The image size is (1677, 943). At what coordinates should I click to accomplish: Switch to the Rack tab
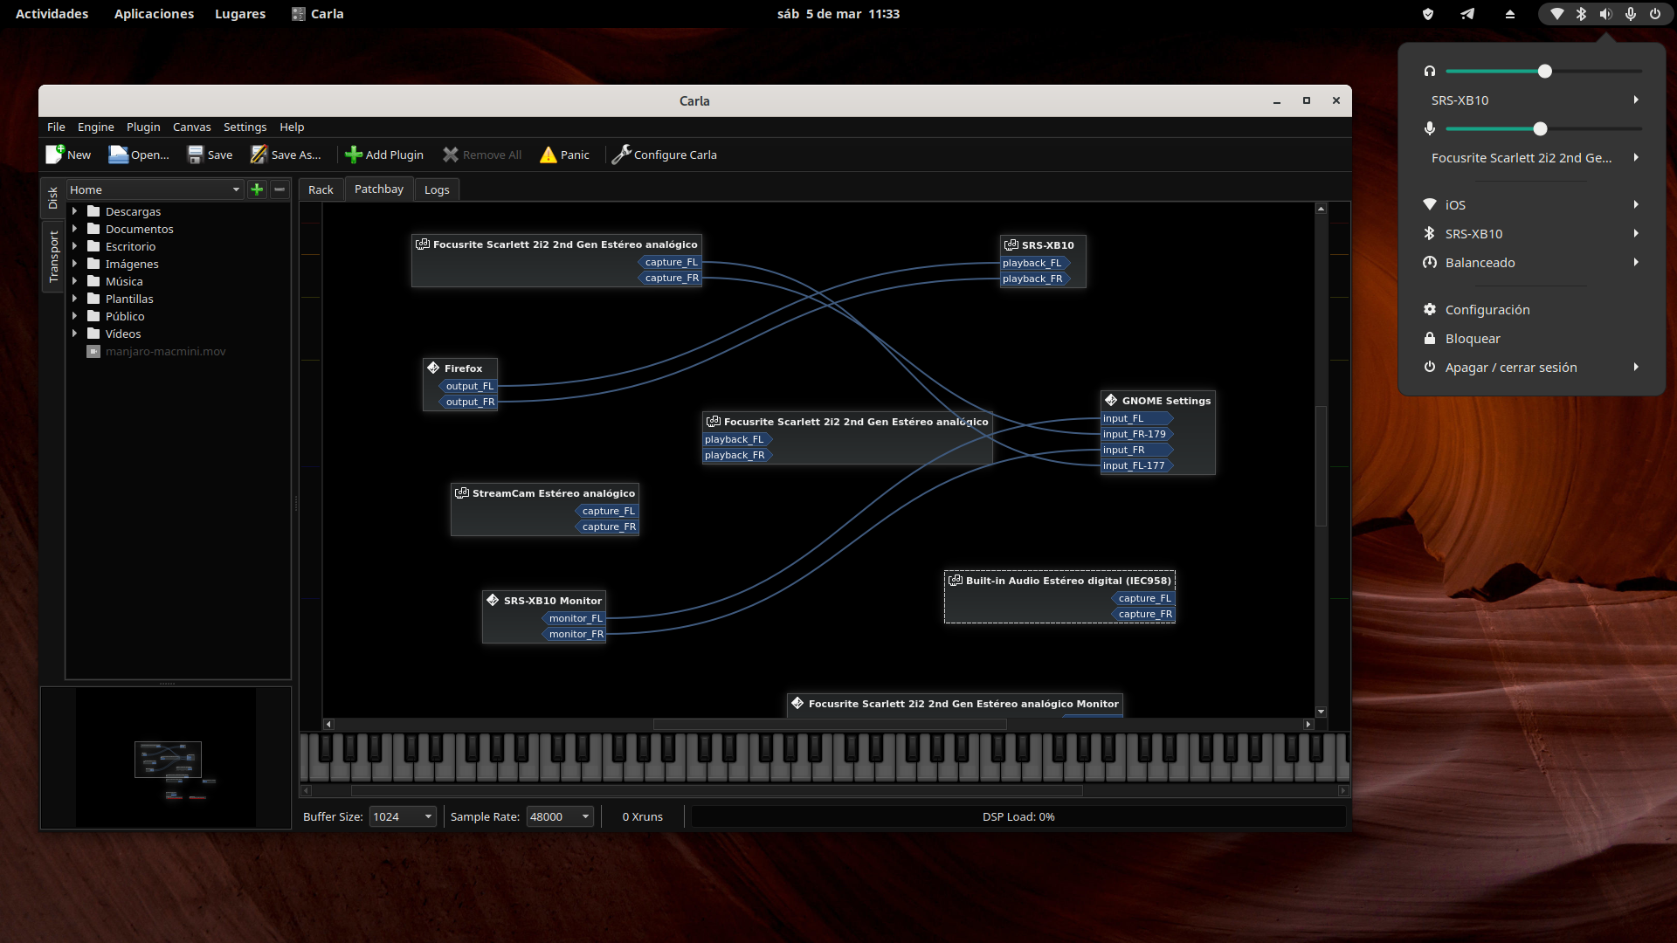(x=321, y=189)
